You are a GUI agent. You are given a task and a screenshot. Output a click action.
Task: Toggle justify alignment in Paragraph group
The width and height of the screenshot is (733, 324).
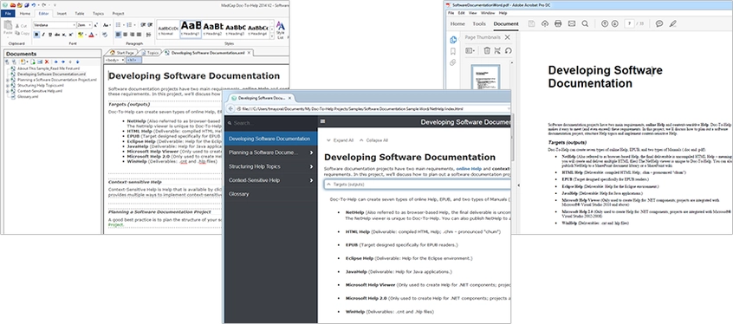coord(139,35)
